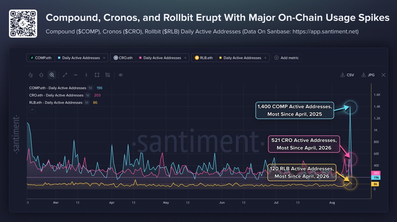Select the hand pan tool
This screenshot has width=397, height=222.
click(x=31, y=75)
